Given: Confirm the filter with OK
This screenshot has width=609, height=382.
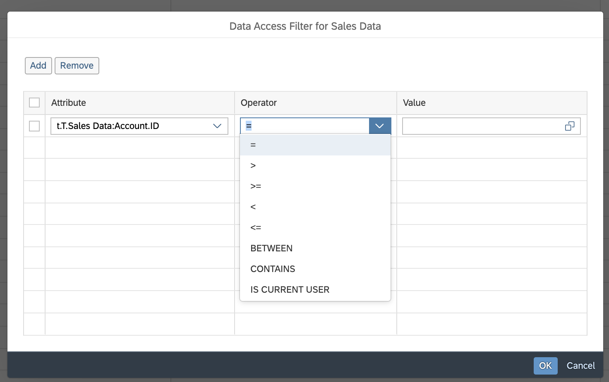Looking at the screenshot, I should tap(545, 365).
